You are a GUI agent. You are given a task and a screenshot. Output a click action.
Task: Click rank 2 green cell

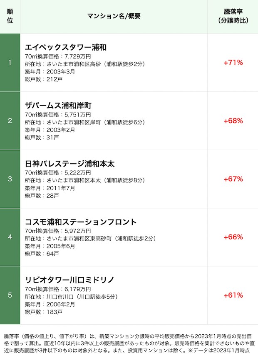pos(10,121)
